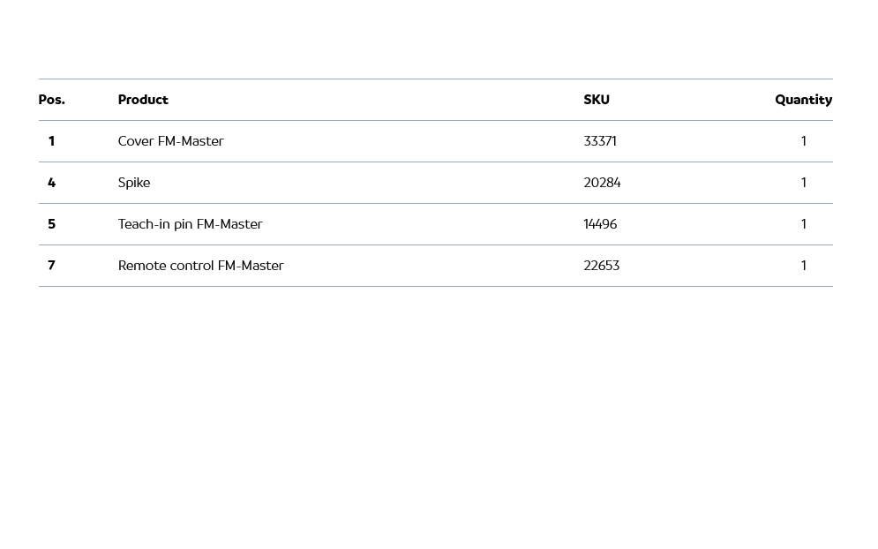Select the Cover FM-Master product name
The image size is (878, 549).
(170, 141)
